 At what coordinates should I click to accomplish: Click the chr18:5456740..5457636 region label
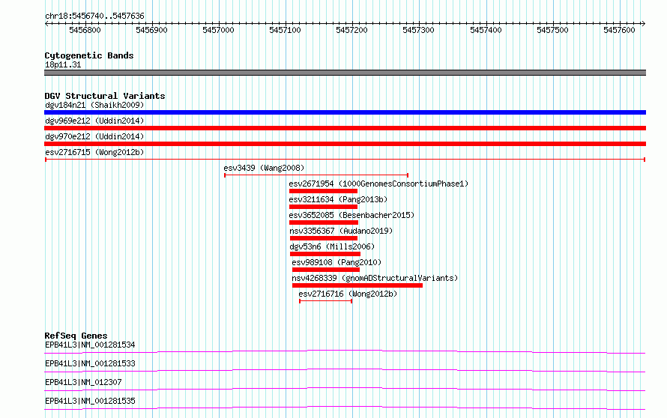click(x=94, y=16)
